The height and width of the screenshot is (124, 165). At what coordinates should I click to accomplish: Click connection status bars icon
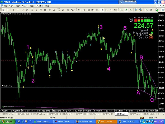[x=142, y=118]
